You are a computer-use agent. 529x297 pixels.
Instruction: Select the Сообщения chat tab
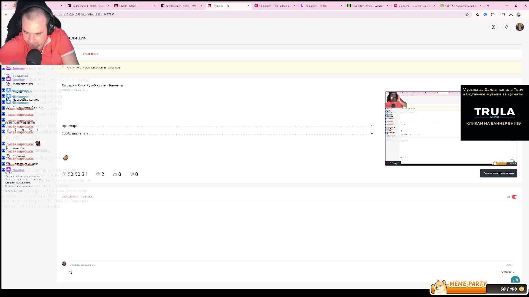coord(69,197)
